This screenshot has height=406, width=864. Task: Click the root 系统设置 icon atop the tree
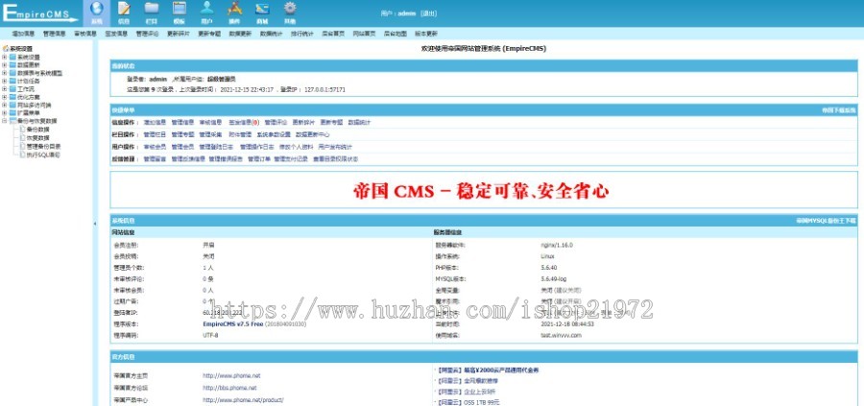[6, 49]
